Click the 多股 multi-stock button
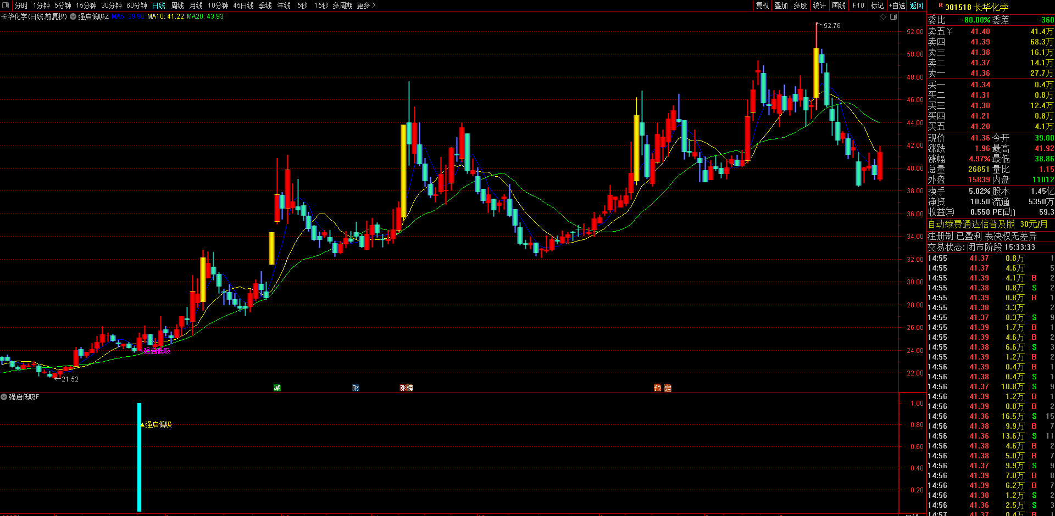1055x516 pixels. (800, 5)
